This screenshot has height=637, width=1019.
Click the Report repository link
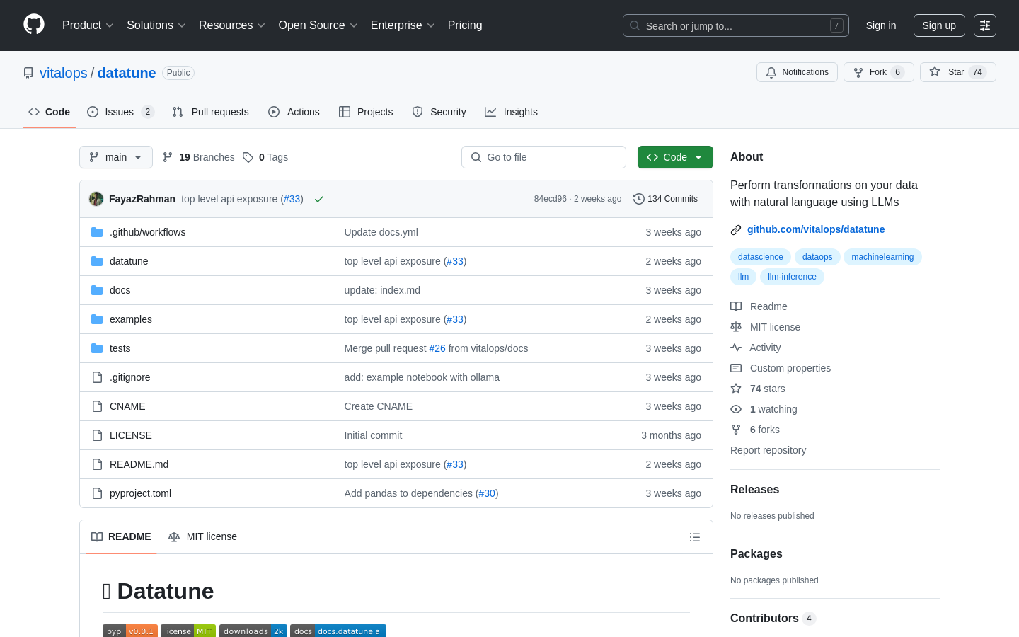768,450
